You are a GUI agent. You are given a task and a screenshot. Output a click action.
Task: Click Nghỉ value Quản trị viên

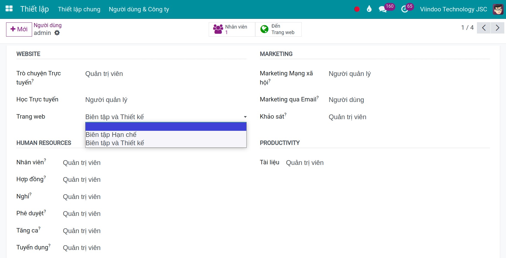coord(82,197)
